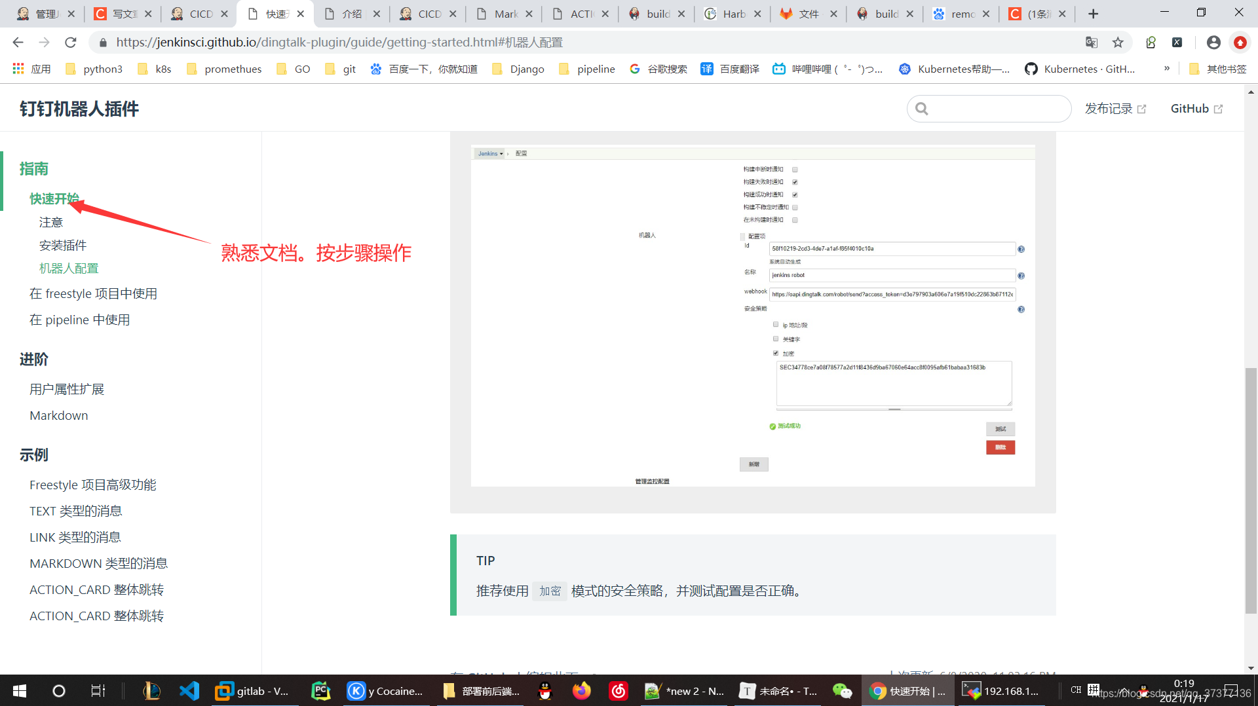Open LINK 类型的消息 sidebar link

point(75,537)
